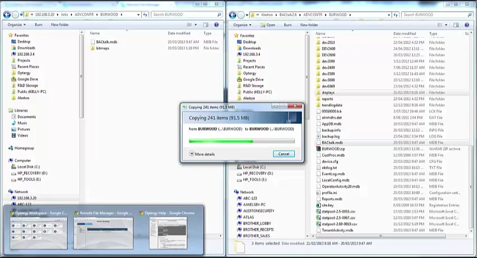
Task: Refresh the left window's address bar
Action: pyautogui.click(x=145, y=15)
